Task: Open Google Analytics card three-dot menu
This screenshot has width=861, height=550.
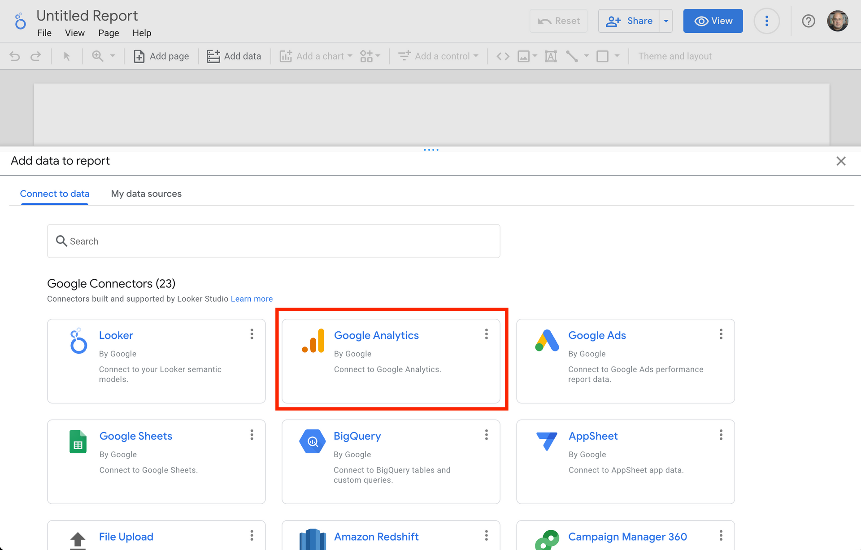Action: [486, 334]
